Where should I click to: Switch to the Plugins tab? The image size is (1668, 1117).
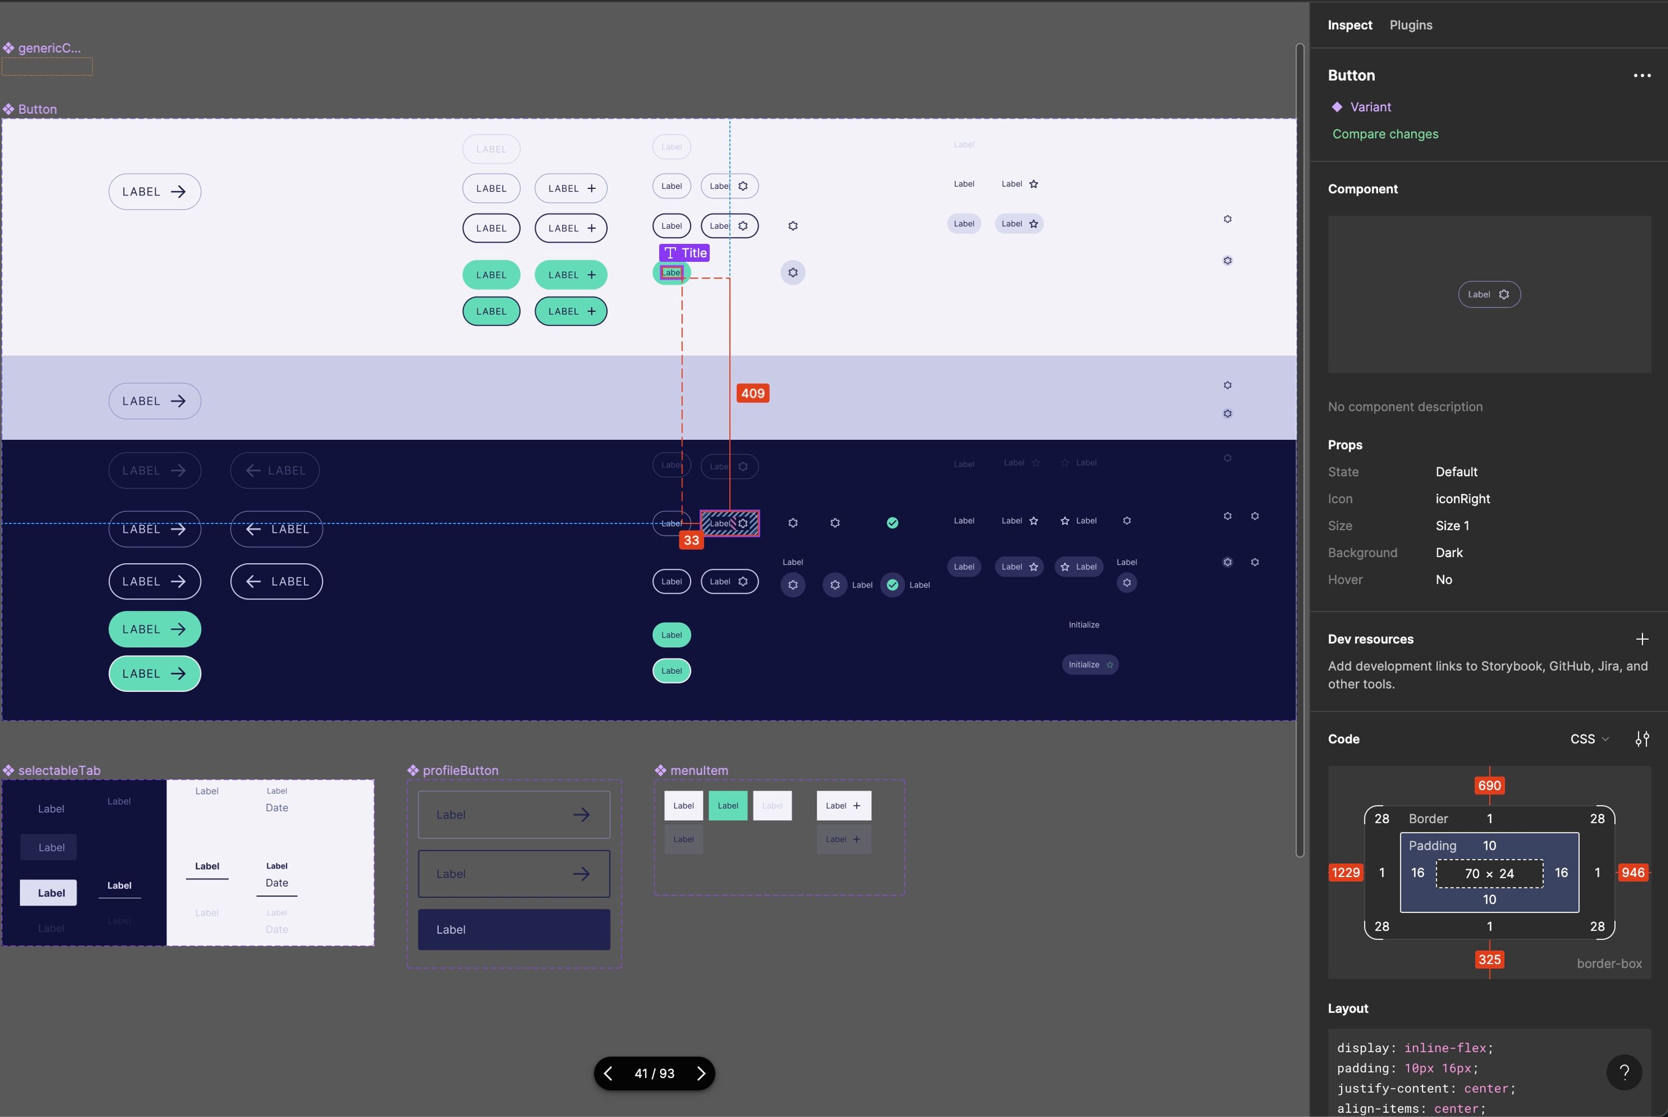tap(1410, 25)
